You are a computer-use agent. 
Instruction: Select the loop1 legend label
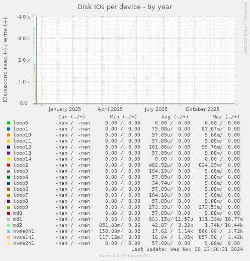[21, 129]
